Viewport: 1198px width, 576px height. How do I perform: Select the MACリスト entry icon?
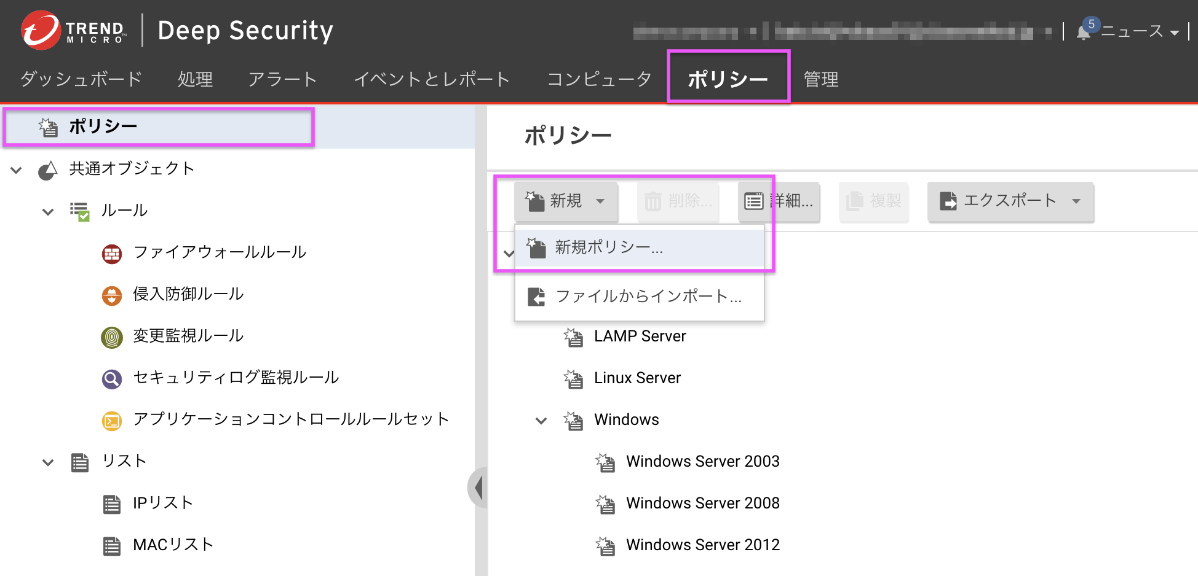(x=111, y=544)
